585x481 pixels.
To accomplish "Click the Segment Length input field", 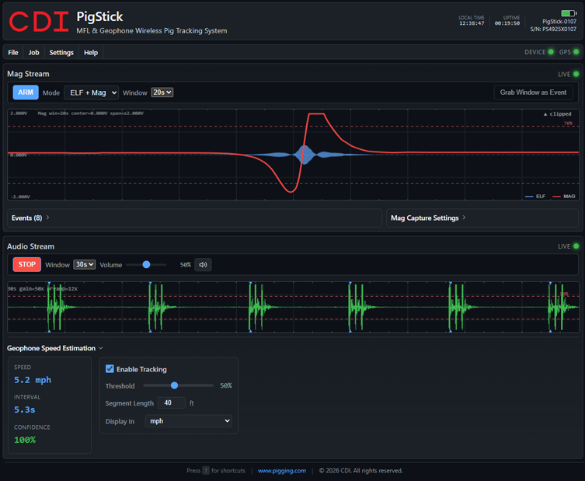I will (171, 403).
